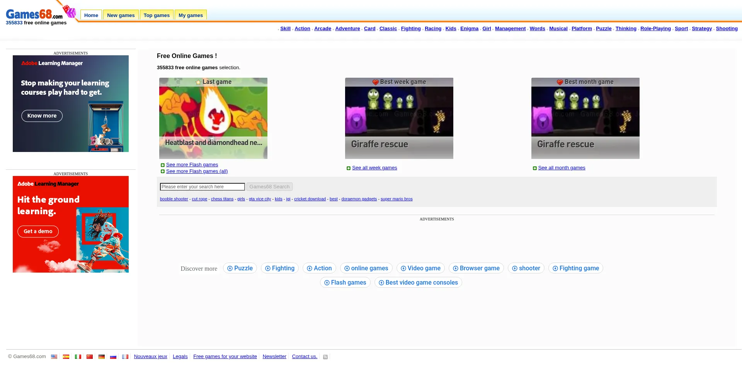Screen dimensions: 742x384
Task: Click the Chinese flag icon
Action: click(90, 357)
